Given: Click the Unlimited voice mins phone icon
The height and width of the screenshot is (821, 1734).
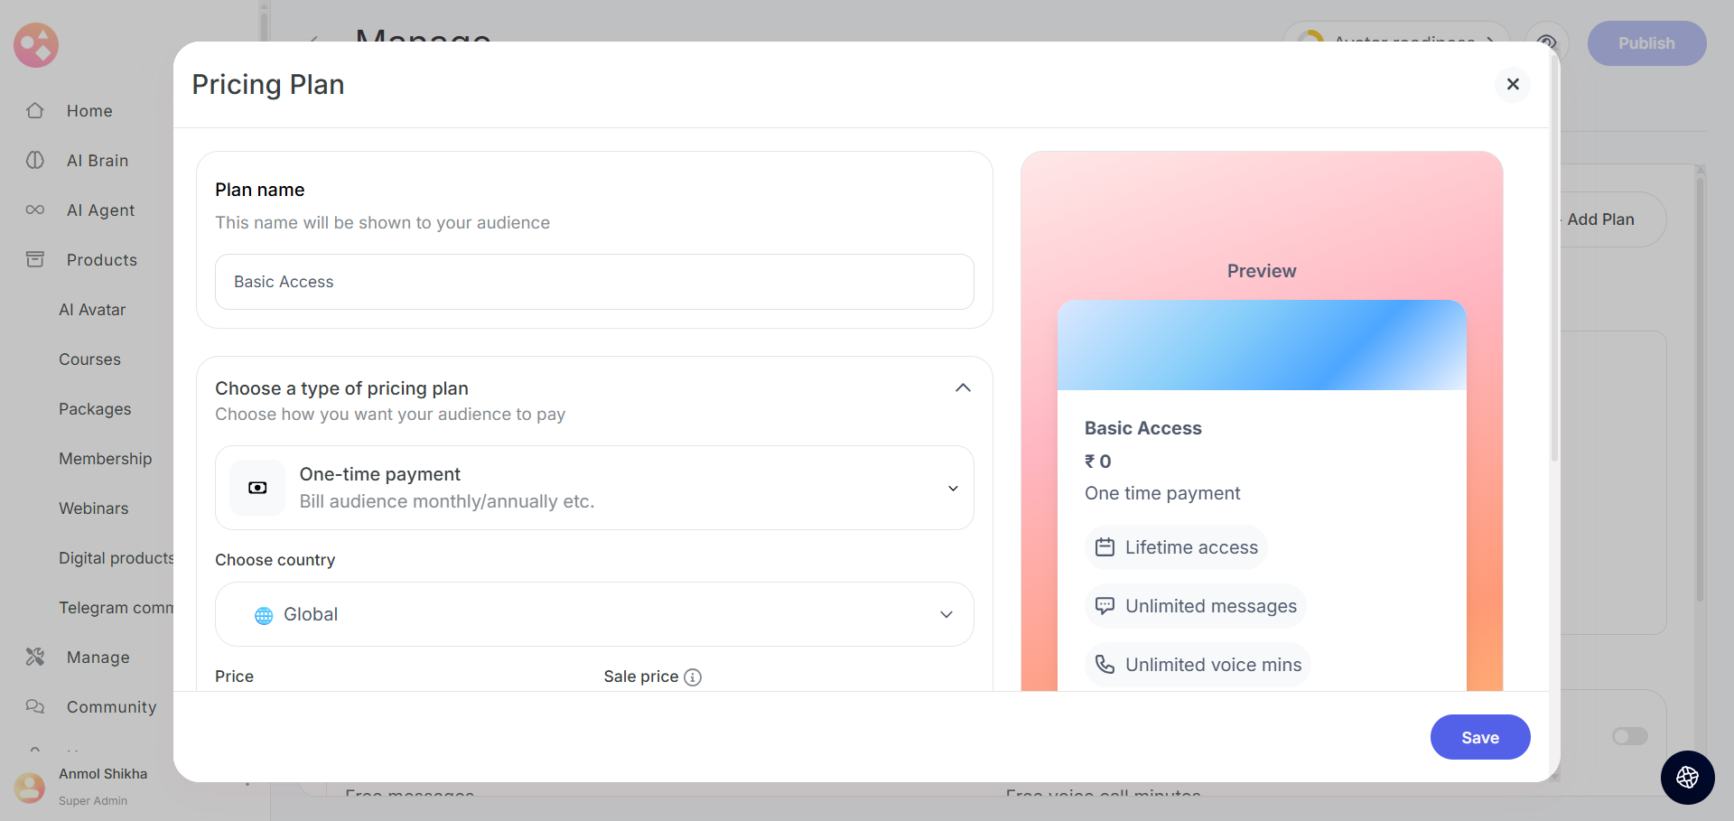Looking at the screenshot, I should click(1105, 665).
